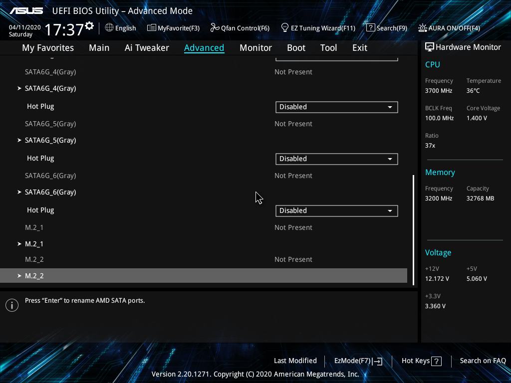This screenshot has height=383, width=511.
Task: Click the Memory Capacity value 32768 MB
Action: point(480,198)
